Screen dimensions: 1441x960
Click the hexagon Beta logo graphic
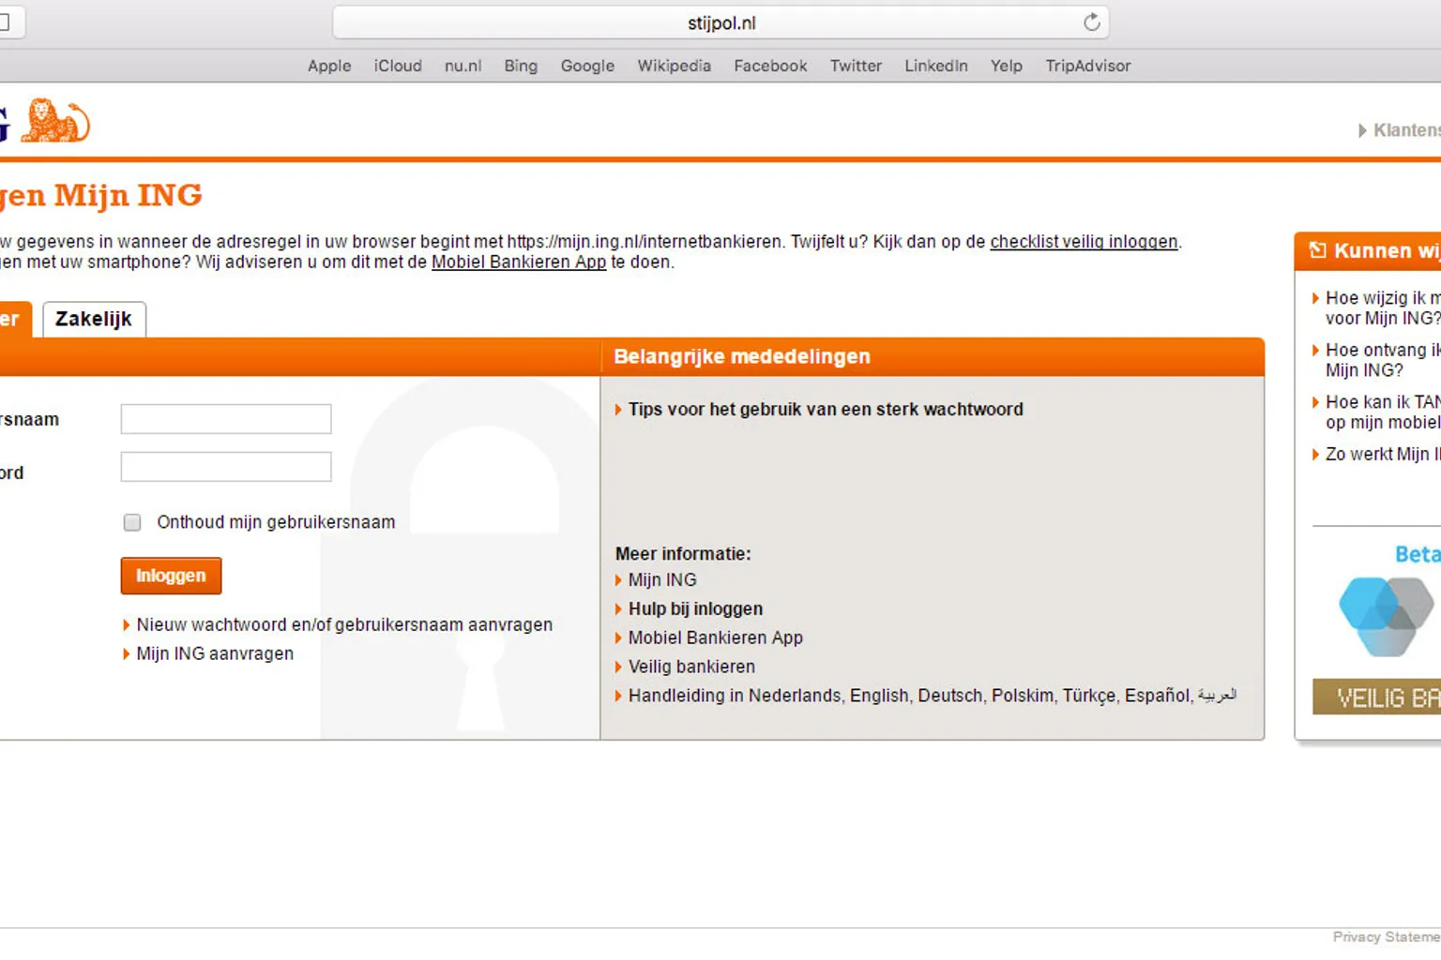pos(1386,615)
